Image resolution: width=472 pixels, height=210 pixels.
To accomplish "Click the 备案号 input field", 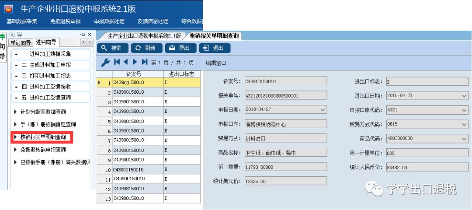I will click(x=286, y=81).
